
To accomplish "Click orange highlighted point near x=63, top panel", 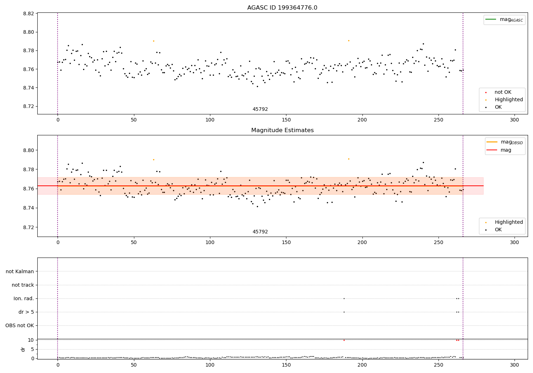I will tap(154, 41).
